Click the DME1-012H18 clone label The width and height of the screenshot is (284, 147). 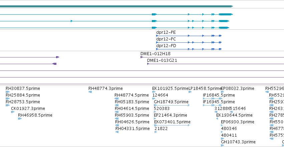click(x=156, y=54)
